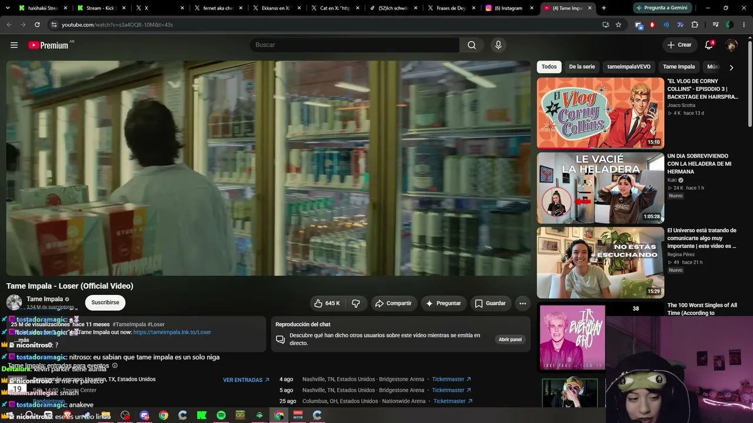Open the blue sound waves extension icon
The image size is (753, 423).
(x=667, y=25)
